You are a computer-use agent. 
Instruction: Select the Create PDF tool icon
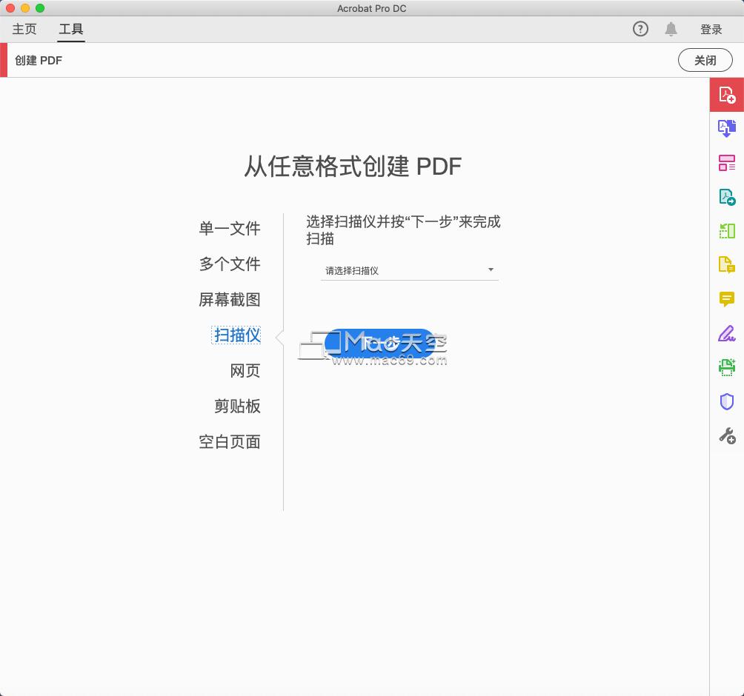click(x=727, y=95)
